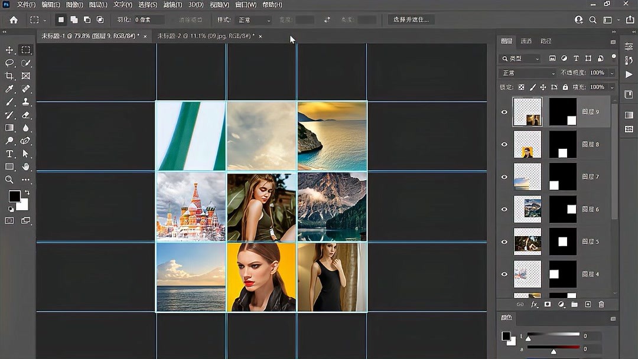Viewport: 638px width, 359px height.
Task: Add a layer mask using the mask icon
Action: tap(548, 304)
